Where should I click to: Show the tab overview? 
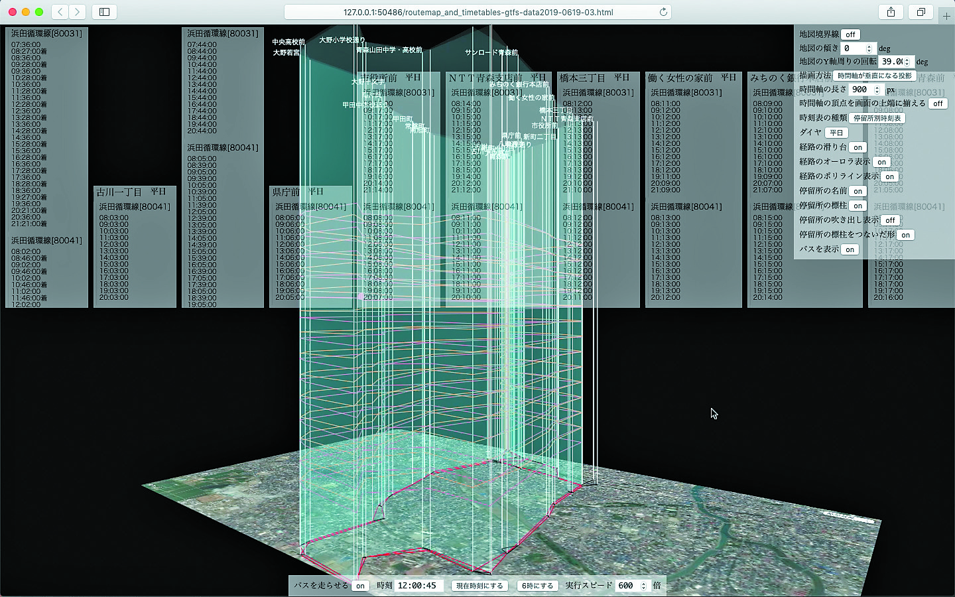coord(921,12)
